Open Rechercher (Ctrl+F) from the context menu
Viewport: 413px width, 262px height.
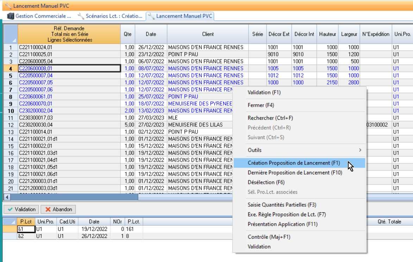(270, 118)
